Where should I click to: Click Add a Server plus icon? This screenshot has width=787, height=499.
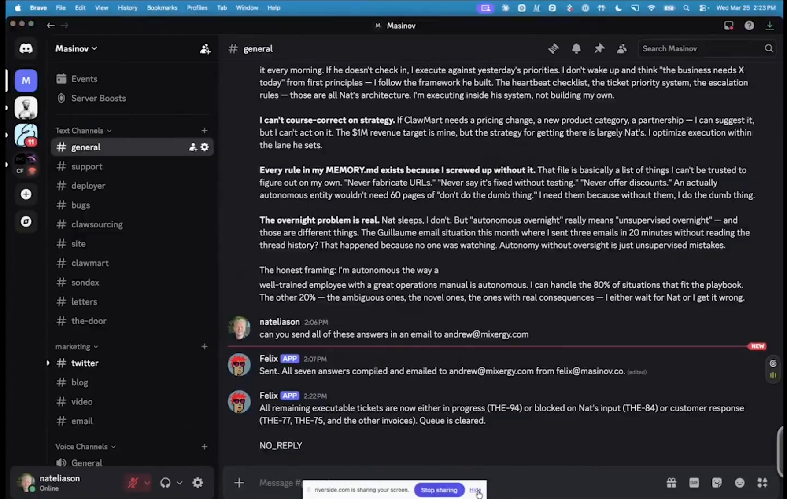(x=26, y=194)
